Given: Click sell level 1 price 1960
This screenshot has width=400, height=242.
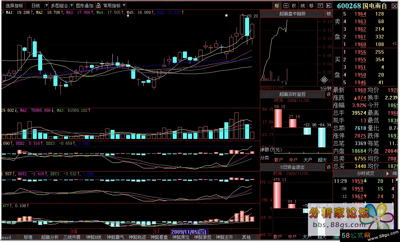Looking at the screenshot, I should (360, 44).
